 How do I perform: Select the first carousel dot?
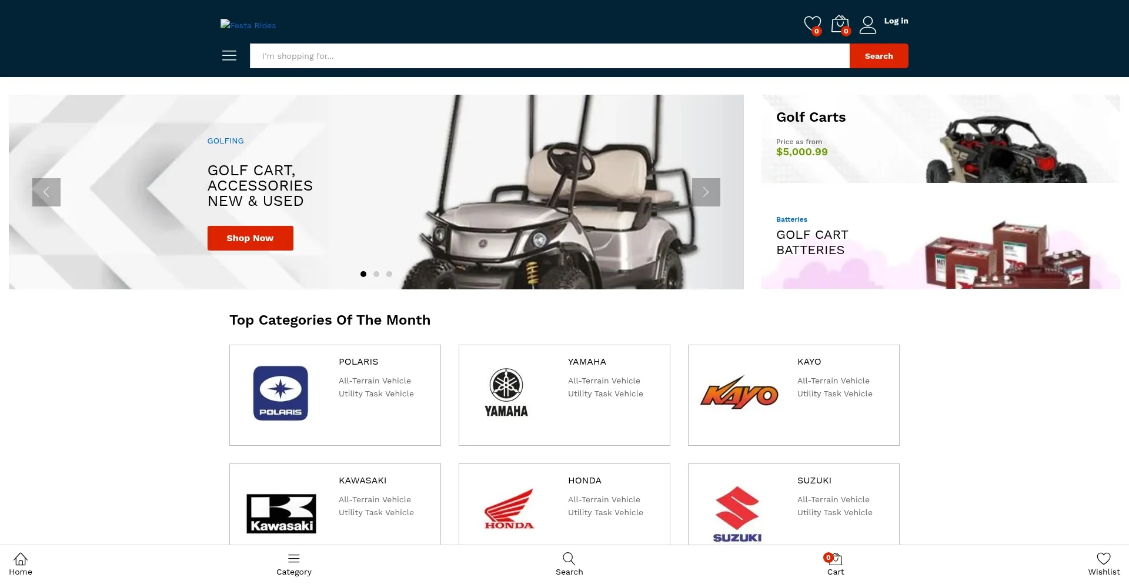363,274
